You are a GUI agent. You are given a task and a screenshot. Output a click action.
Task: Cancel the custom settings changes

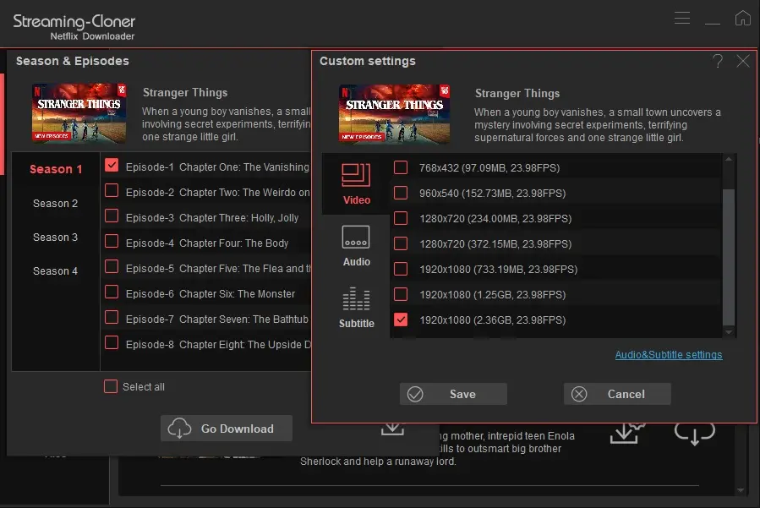pyautogui.click(x=617, y=394)
